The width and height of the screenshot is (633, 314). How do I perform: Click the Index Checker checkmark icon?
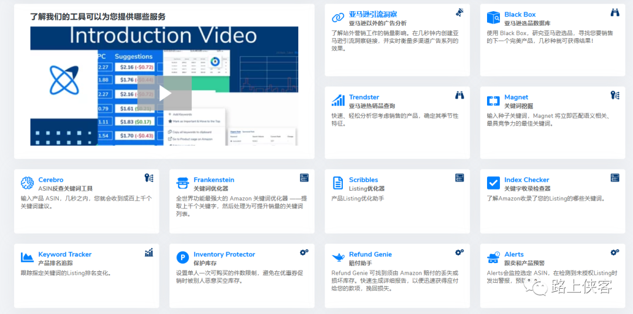493,183
